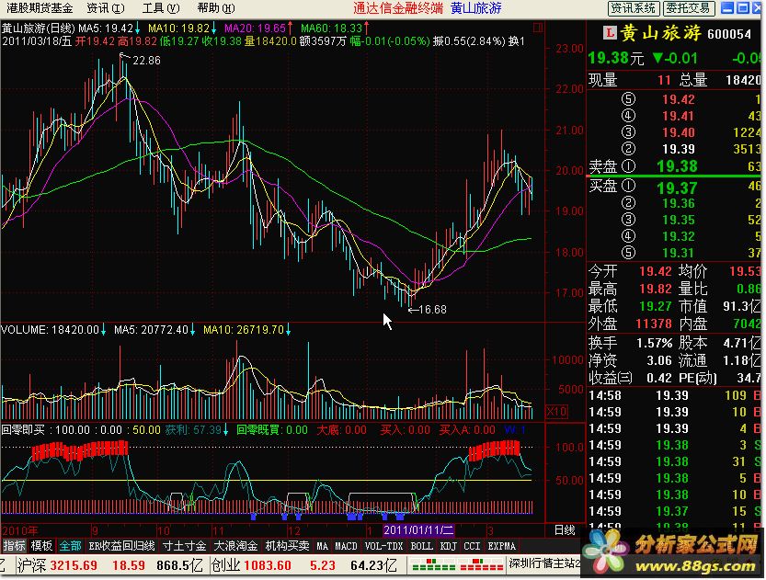Click the X10 volume scale marker
The height and width of the screenshot is (580, 766).
[x=556, y=412]
